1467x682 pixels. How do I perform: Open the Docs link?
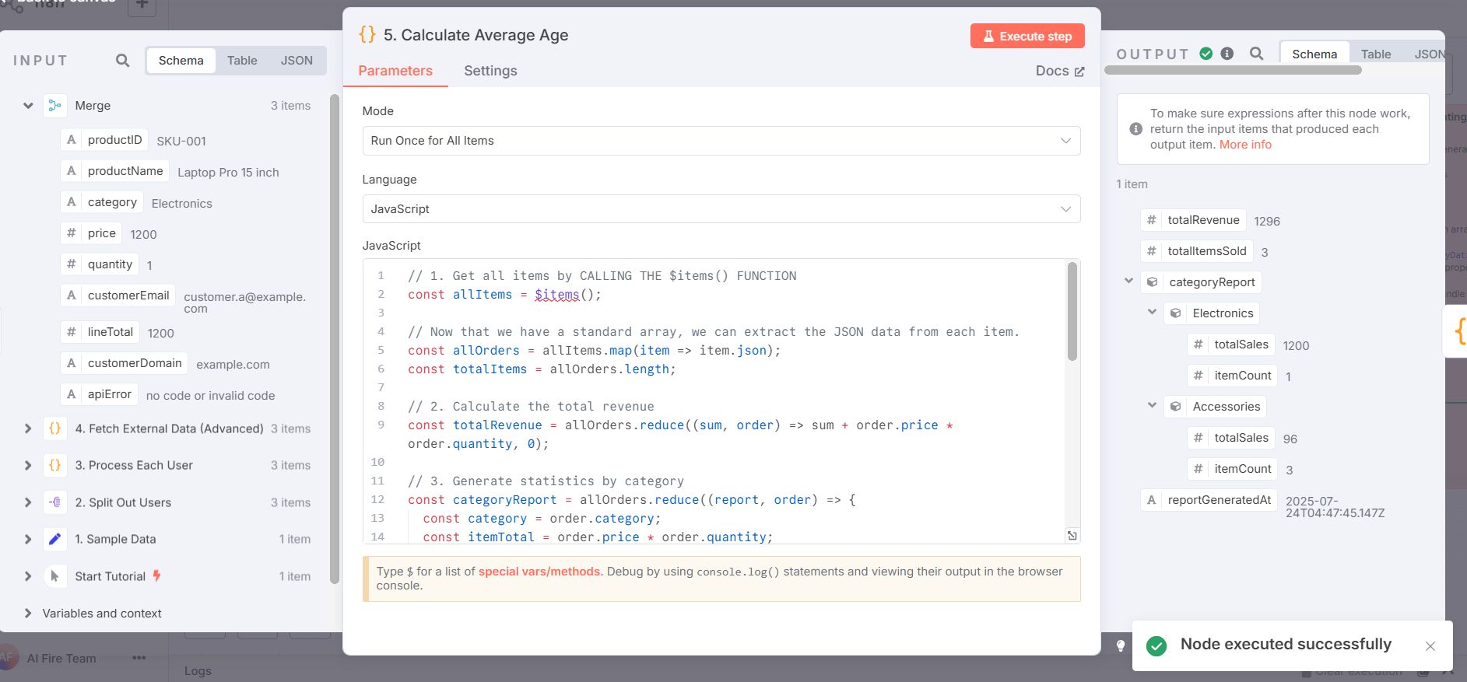click(x=1059, y=70)
